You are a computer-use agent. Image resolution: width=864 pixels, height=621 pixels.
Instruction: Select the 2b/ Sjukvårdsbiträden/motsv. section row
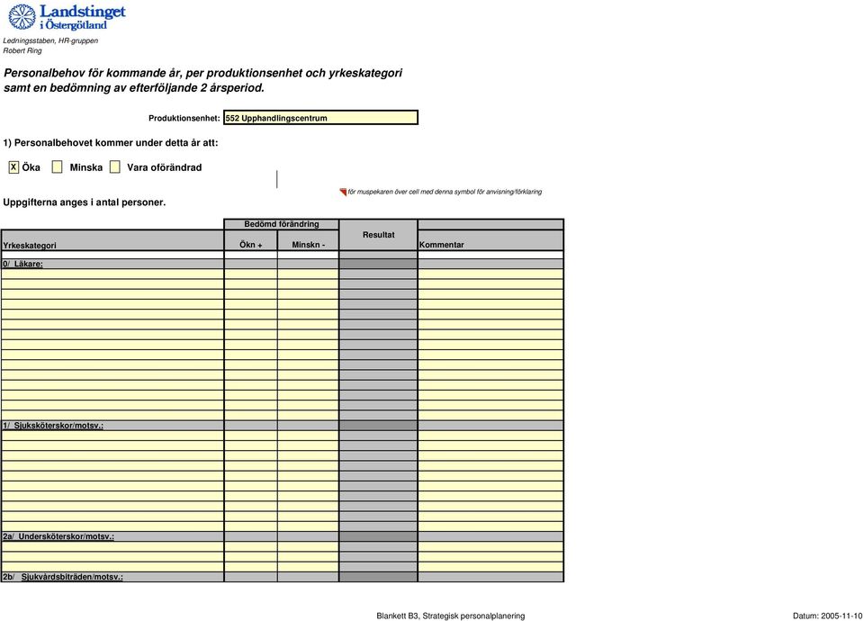[x=282, y=577]
